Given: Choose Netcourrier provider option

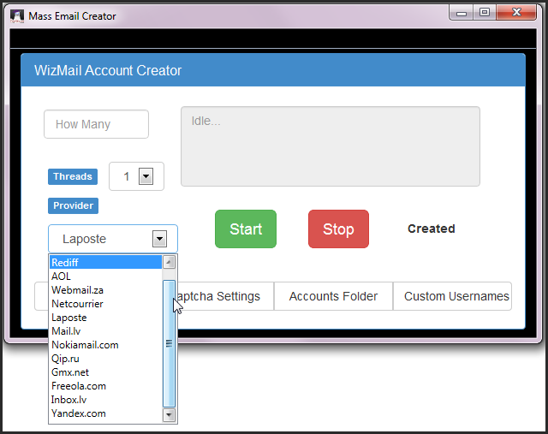Looking at the screenshot, I should click(106, 304).
